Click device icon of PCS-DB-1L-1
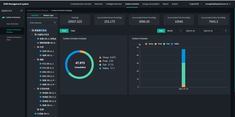 (x=40, y=64)
